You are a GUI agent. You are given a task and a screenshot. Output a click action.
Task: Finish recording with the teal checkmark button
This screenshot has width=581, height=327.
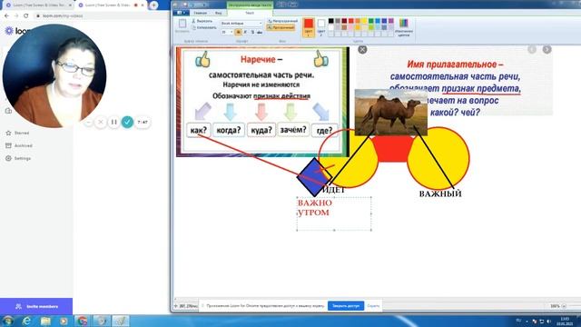pos(127,122)
